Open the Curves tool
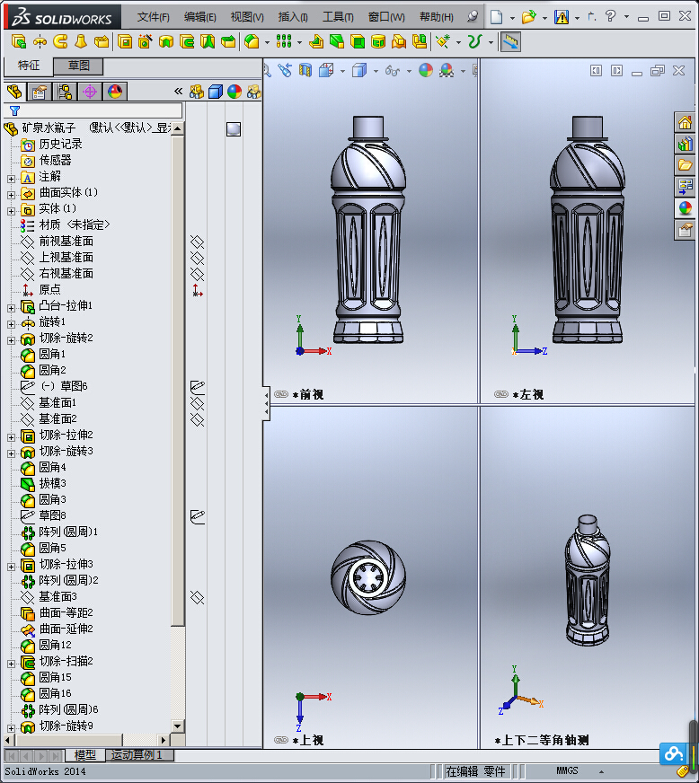 pos(474,42)
